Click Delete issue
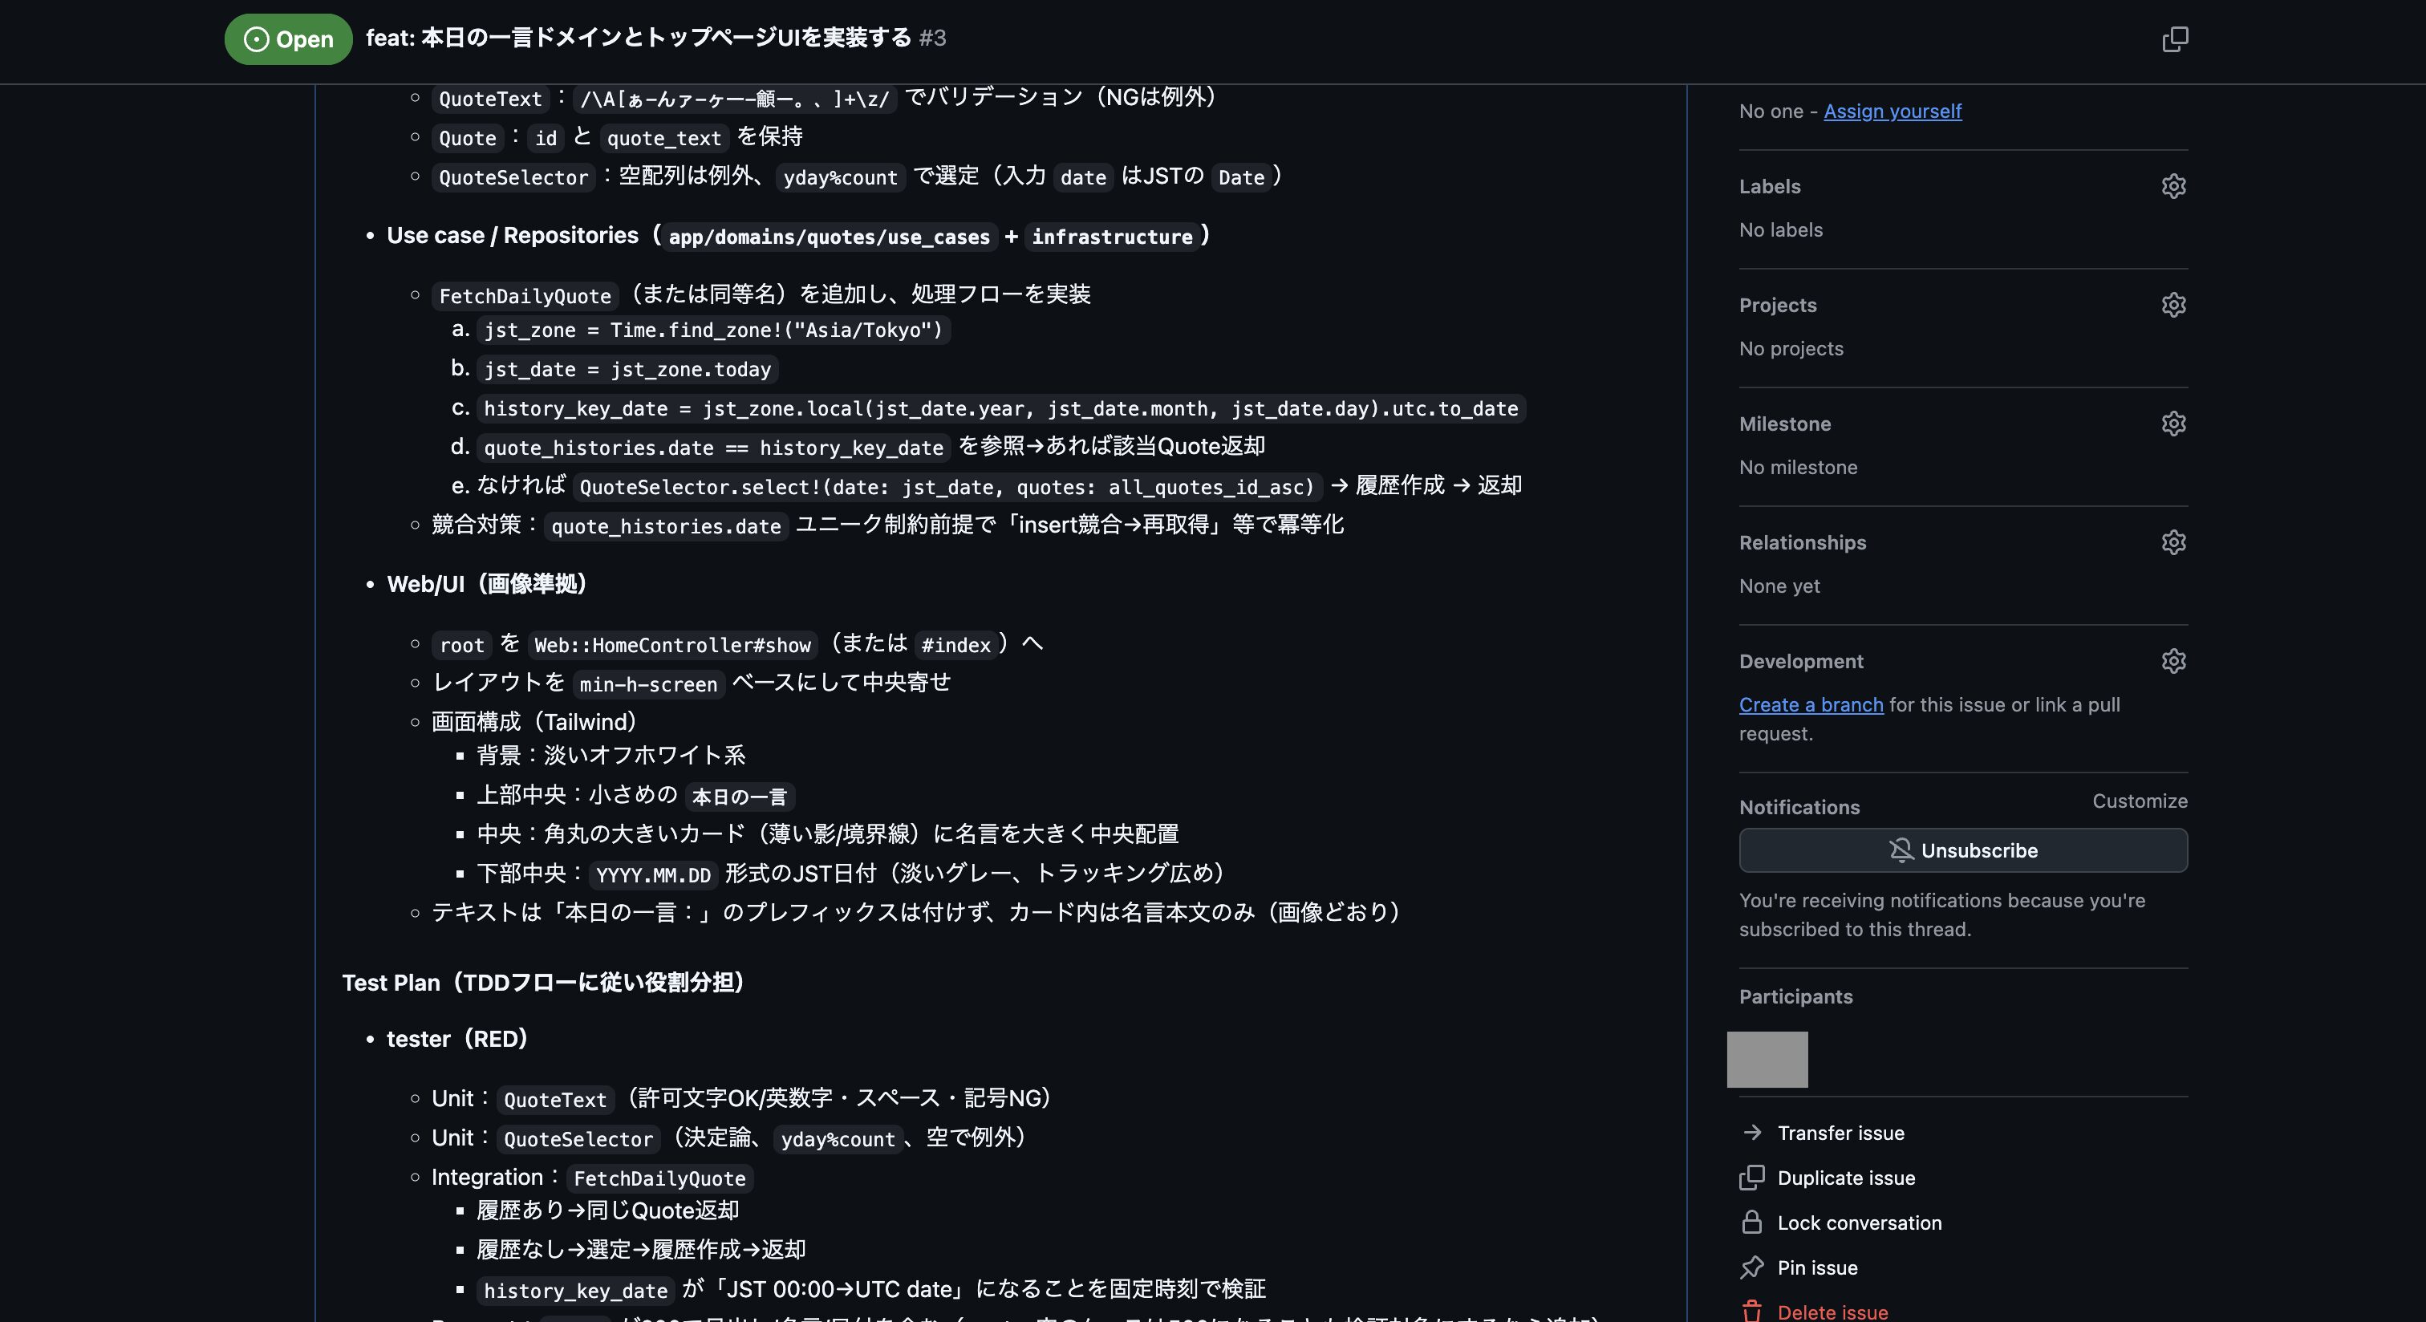 pyautogui.click(x=1832, y=1311)
